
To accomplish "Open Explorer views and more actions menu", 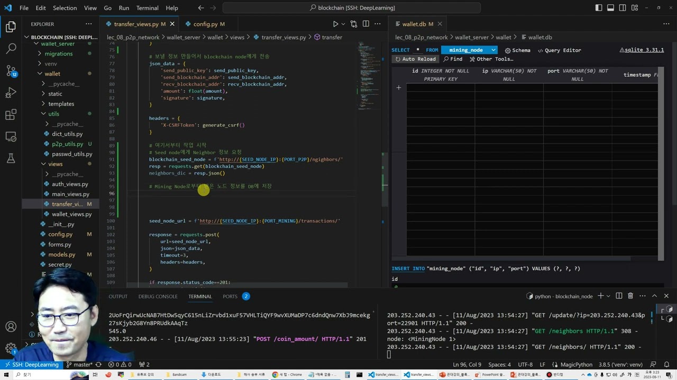I will pos(90,24).
